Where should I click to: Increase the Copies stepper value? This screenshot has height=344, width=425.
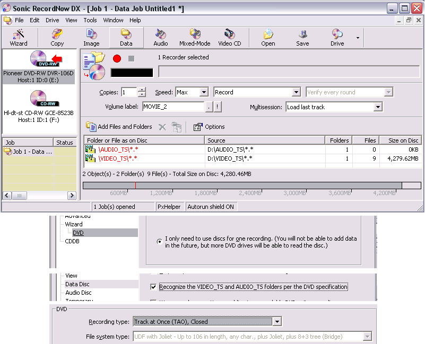(x=142, y=90)
